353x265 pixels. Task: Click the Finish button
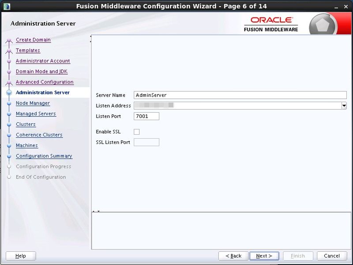[298, 256]
